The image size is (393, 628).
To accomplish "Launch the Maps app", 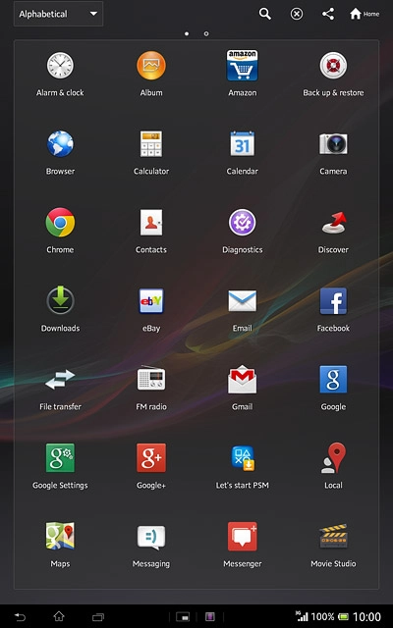I will [60, 536].
